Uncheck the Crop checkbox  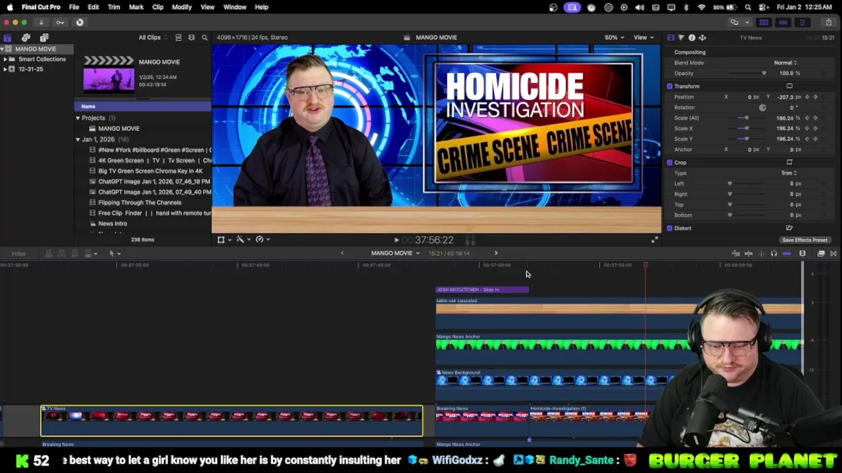670,162
